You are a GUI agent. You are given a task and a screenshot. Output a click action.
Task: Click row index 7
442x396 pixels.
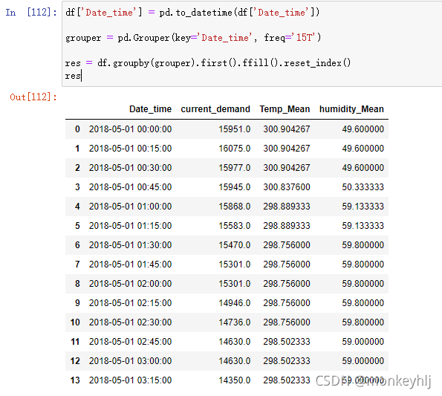click(77, 264)
